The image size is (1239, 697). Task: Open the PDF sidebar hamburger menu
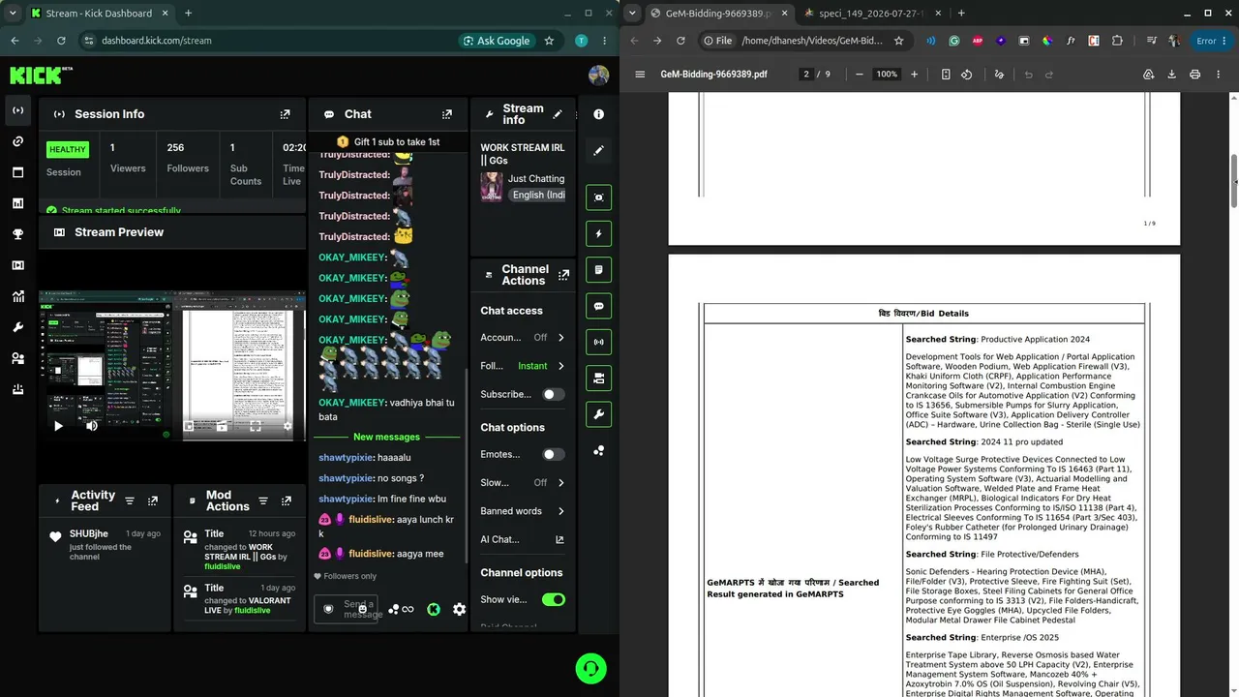coord(639,75)
